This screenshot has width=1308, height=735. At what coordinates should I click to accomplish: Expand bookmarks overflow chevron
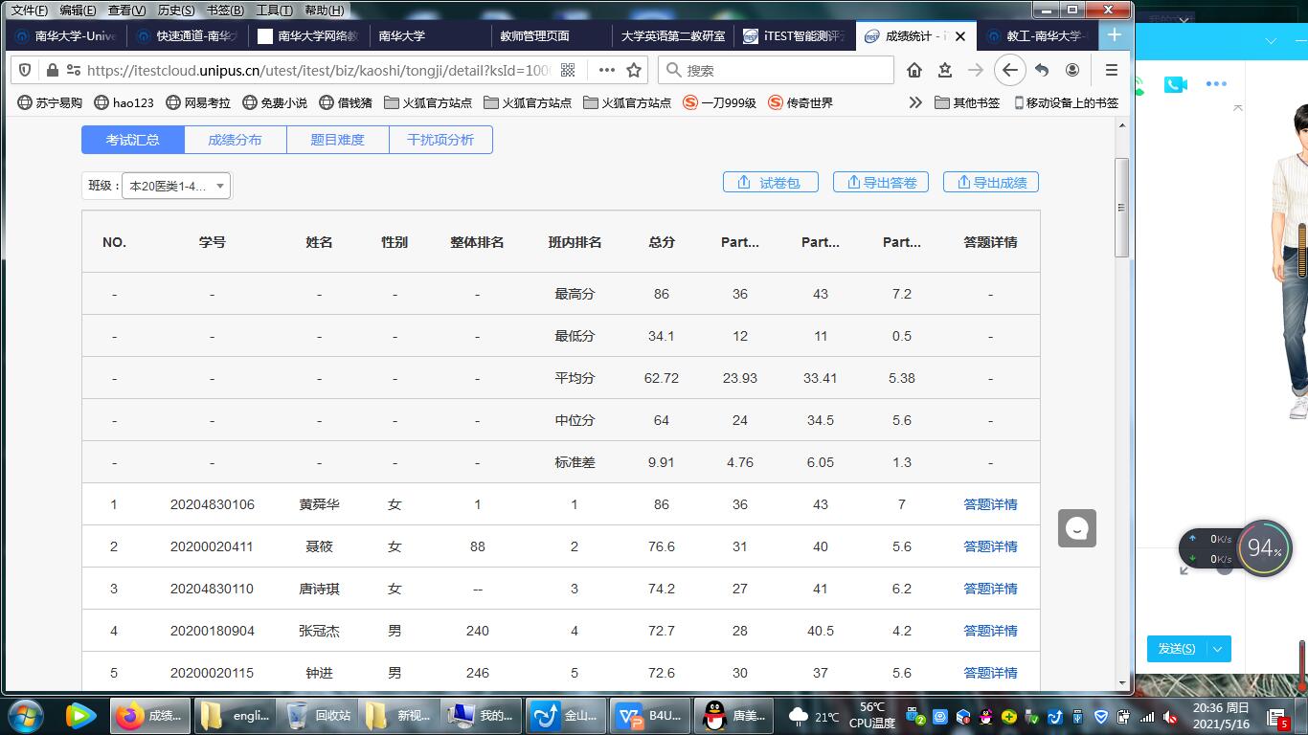click(915, 102)
